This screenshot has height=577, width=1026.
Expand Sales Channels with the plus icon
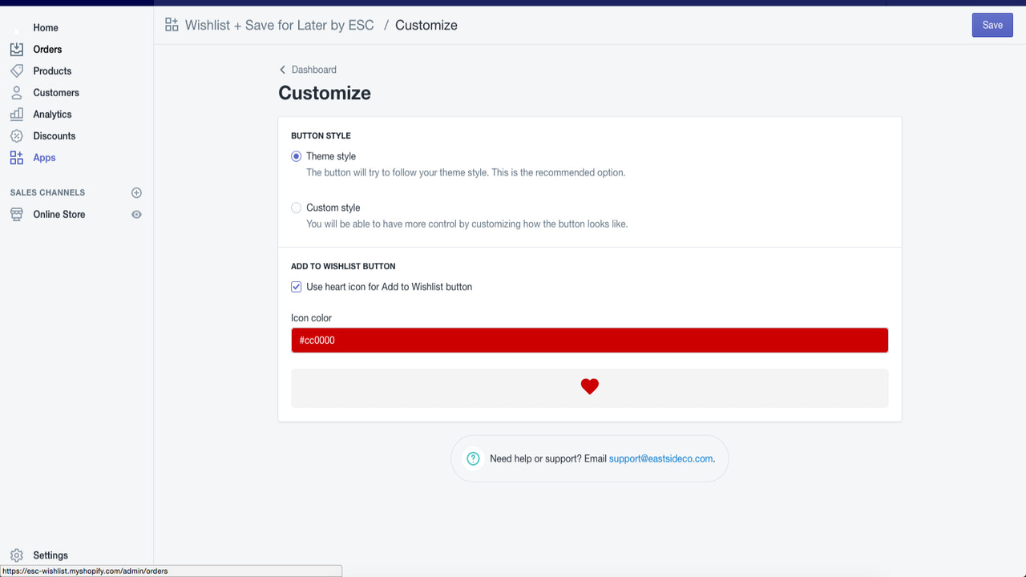136,192
